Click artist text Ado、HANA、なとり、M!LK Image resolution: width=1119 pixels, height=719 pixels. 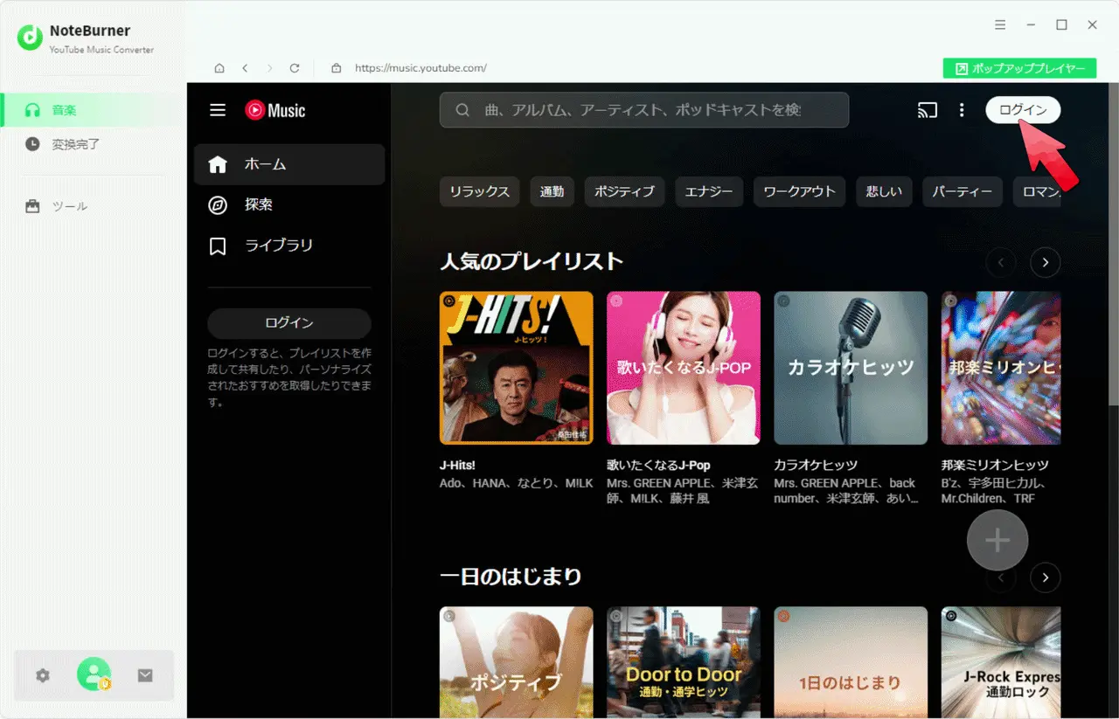pyautogui.click(x=517, y=483)
